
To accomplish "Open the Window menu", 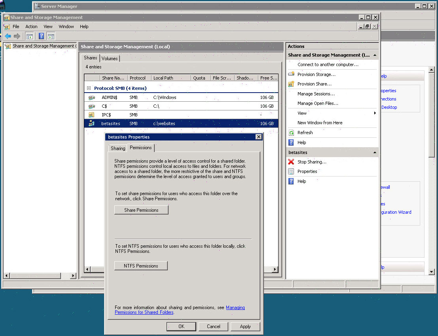I will point(66,27).
